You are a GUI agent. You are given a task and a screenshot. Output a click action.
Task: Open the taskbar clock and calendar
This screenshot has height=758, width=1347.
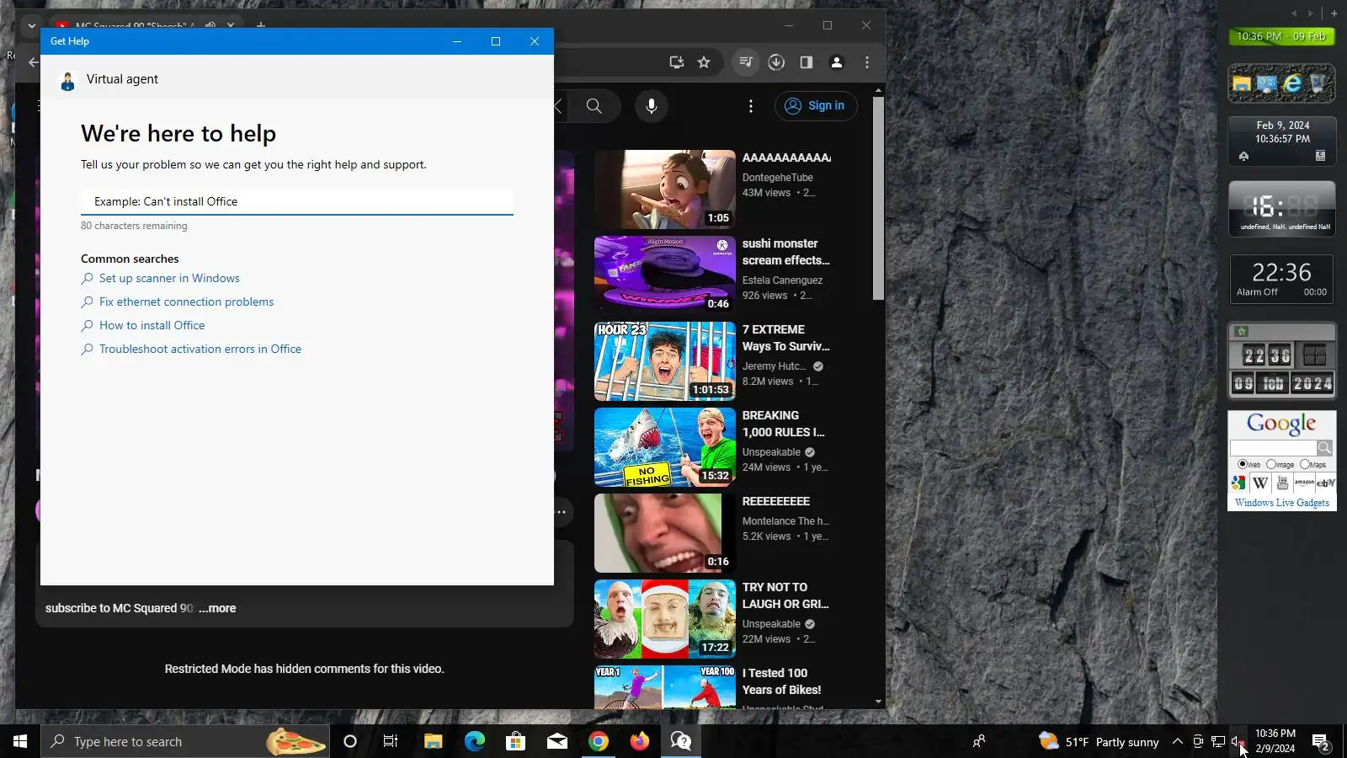coord(1275,741)
